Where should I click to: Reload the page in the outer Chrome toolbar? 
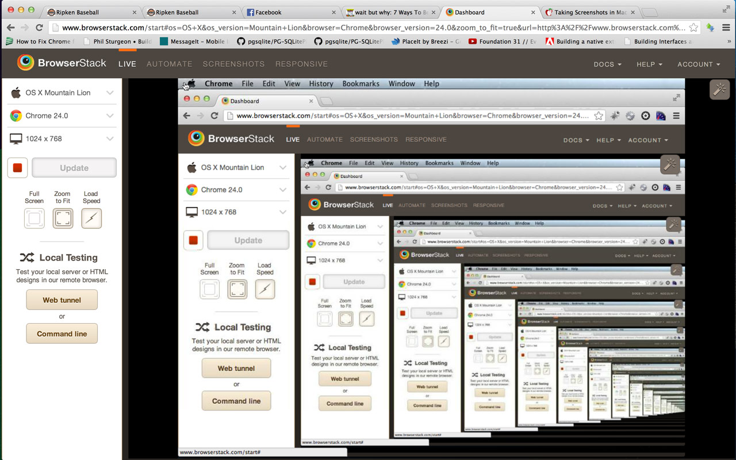[x=39, y=27]
